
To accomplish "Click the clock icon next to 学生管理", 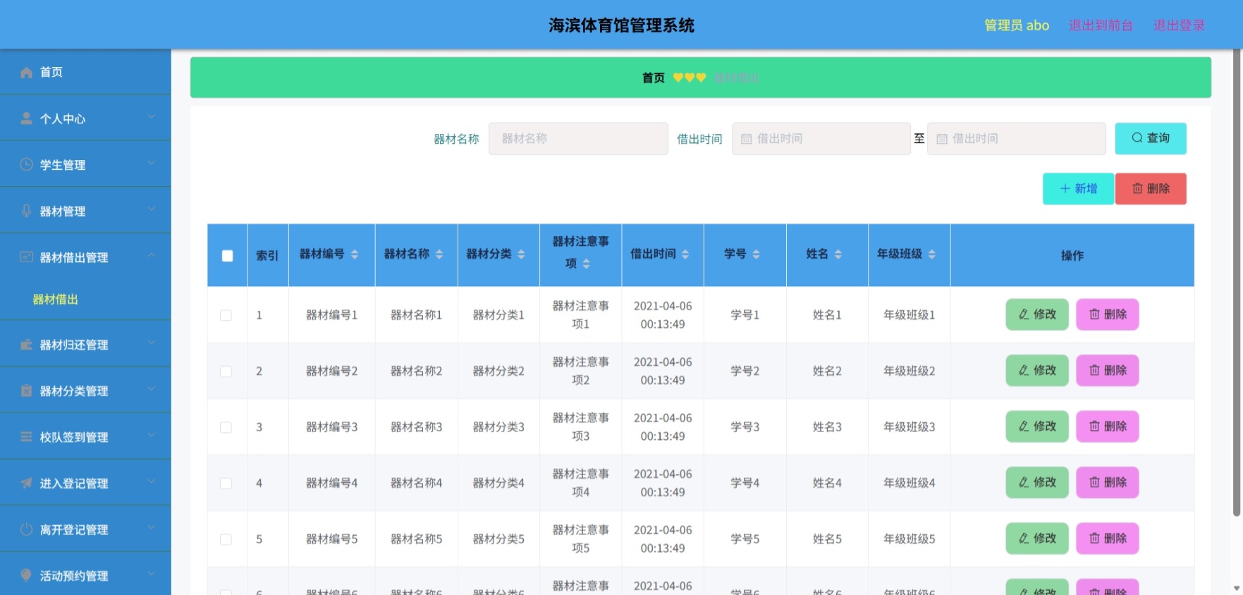I will coord(26,164).
